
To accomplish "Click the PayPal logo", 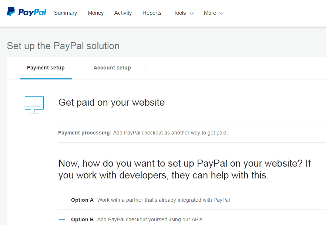I will [27, 12].
